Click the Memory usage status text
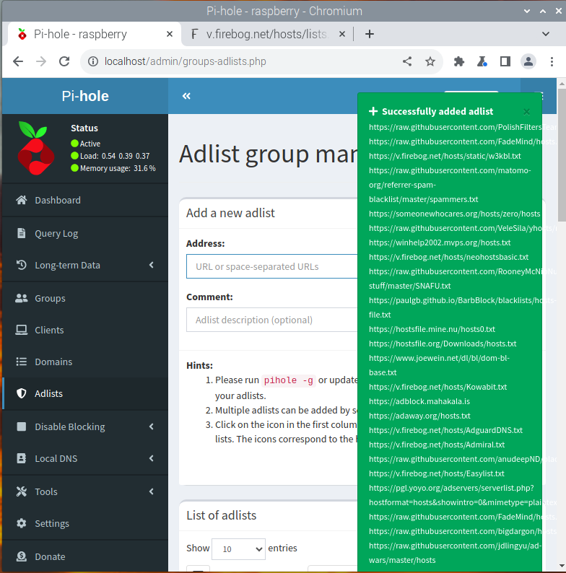 point(118,168)
